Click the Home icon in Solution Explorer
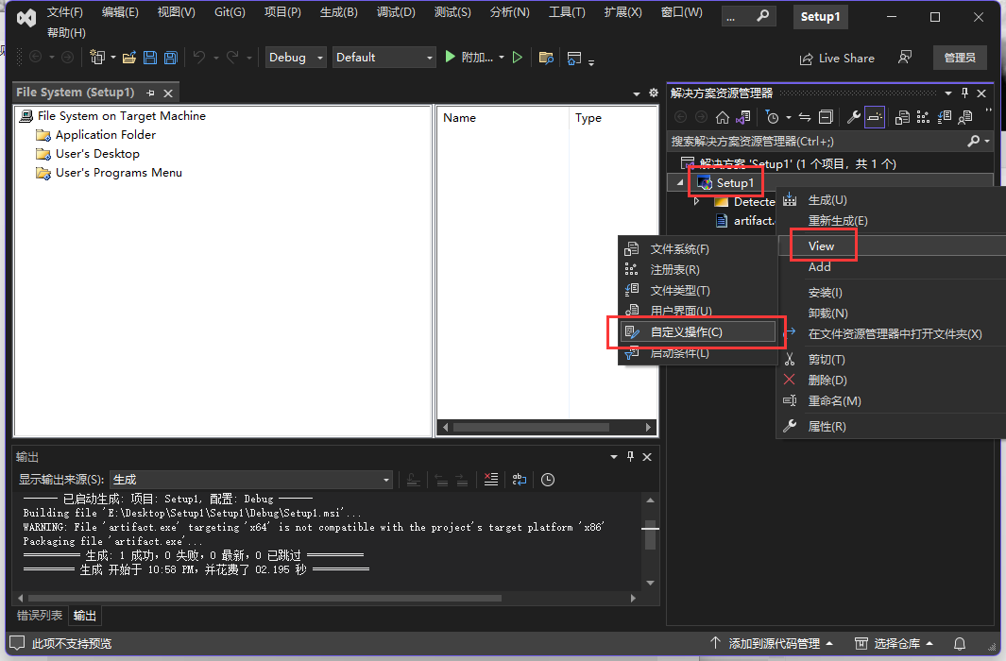Image resolution: width=1006 pixels, height=661 pixels. (x=723, y=117)
